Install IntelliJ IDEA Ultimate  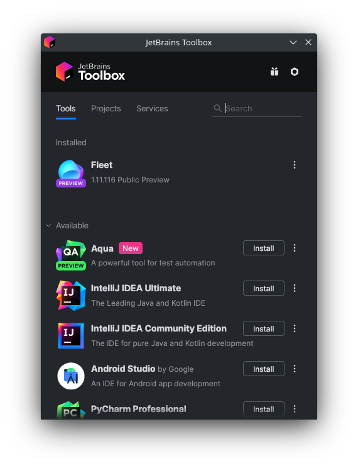coord(264,288)
